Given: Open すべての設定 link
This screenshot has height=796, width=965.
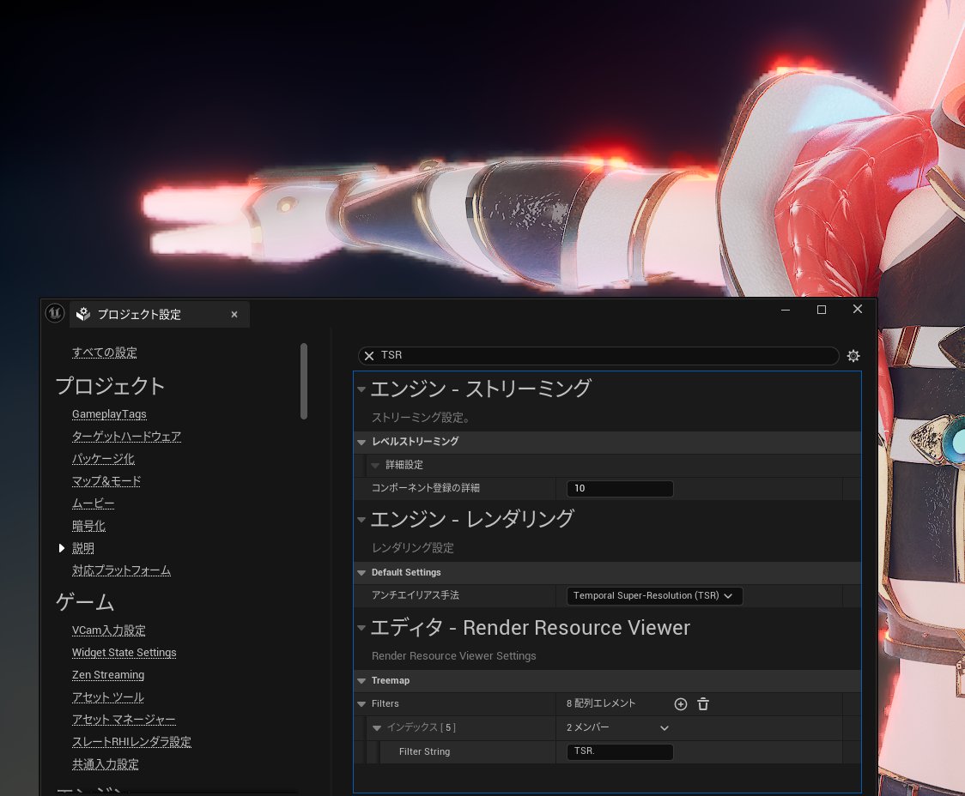Looking at the screenshot, I should pyautogui.click(x=105, y=353).
